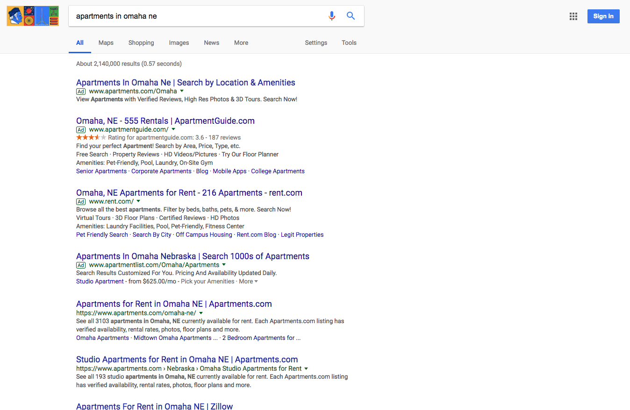Screen dimensions: 630x410
Task: Expand arrow next to www.apartments.com/Omaha
Action: (182, 91)
